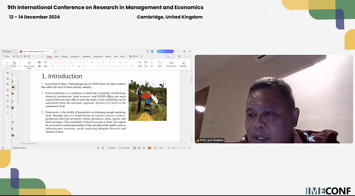Start slideshow from the status bar play icon
The width and height of the screenshot is (355, 196).
click(149, 148)
